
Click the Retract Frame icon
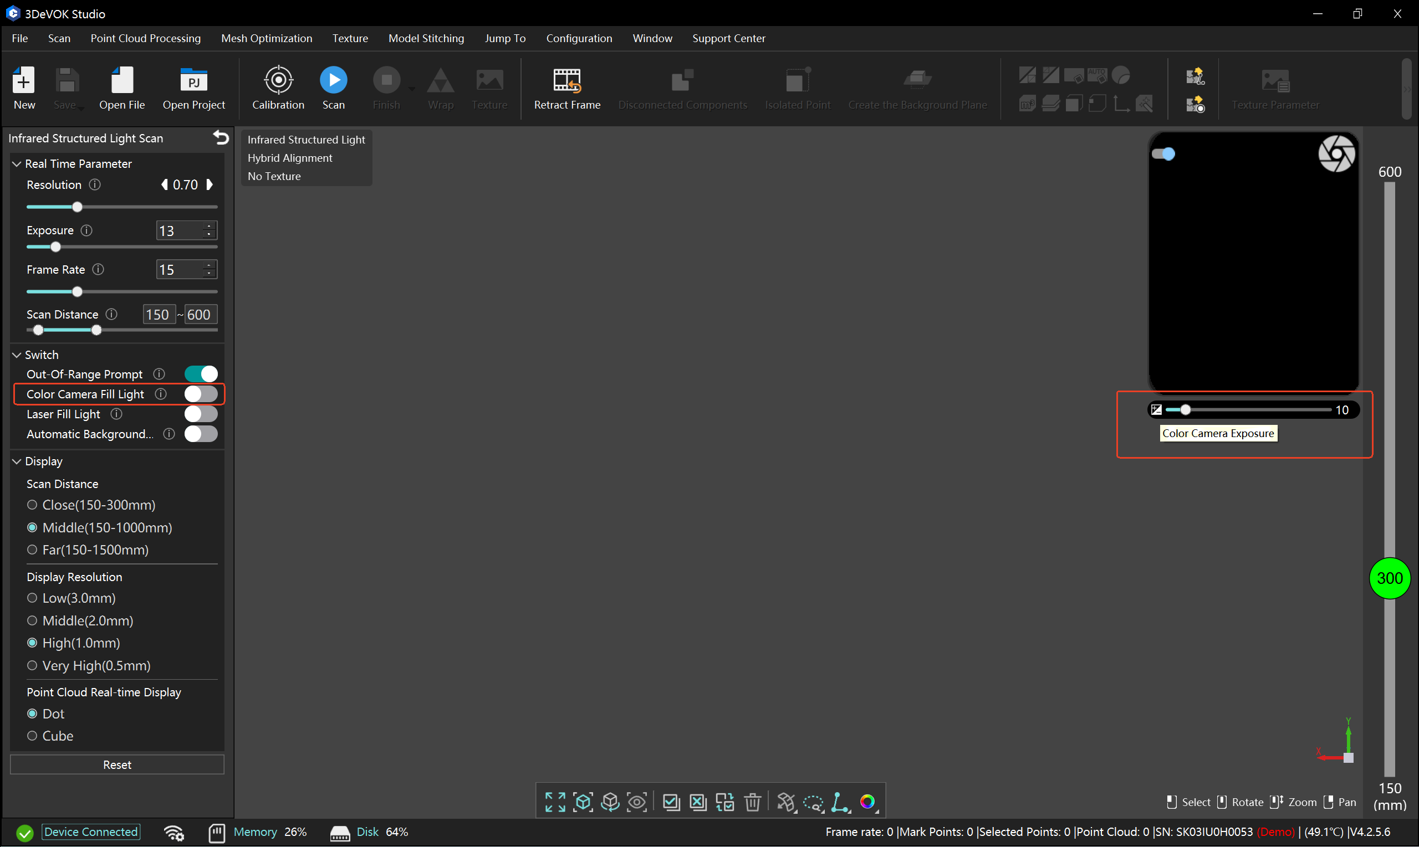pyautogui.click(x=566, y=80)
